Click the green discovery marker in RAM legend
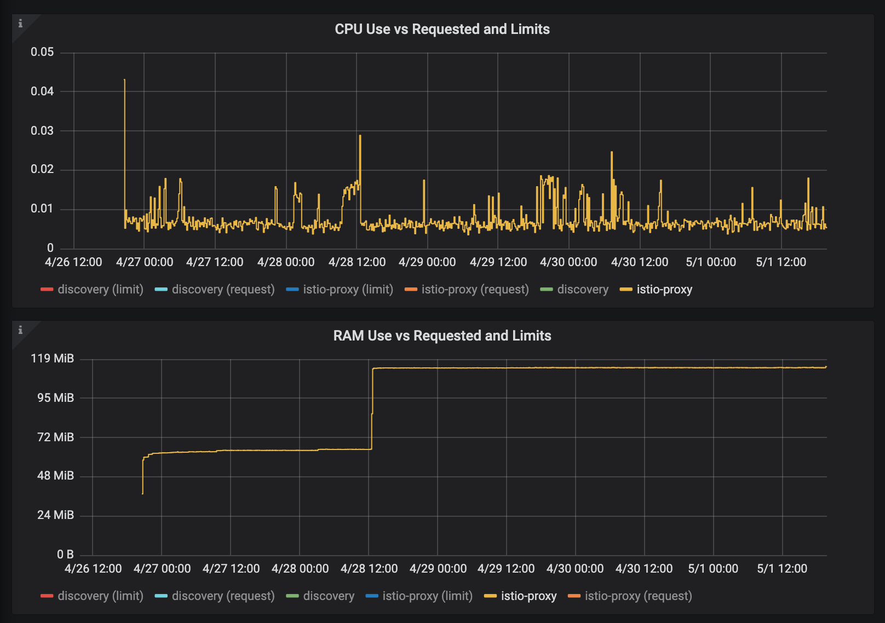Viewport: 885px width, 623px height. [292, 596]
